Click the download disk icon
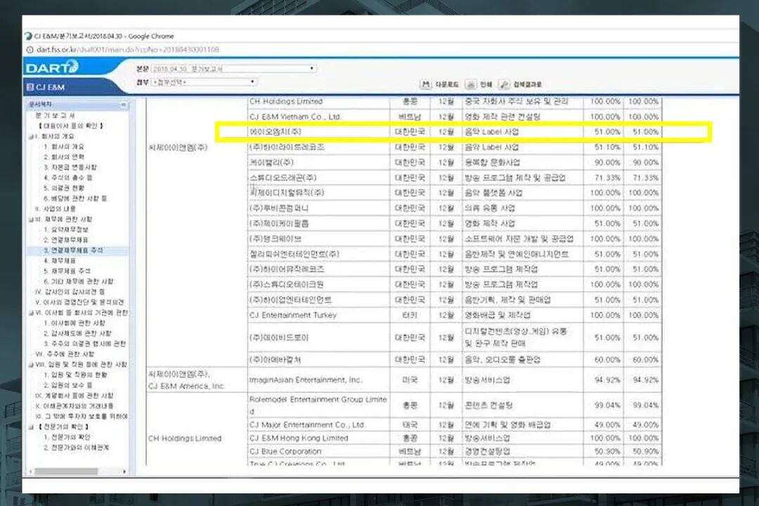The image size is (759, 506). (425, 84)
